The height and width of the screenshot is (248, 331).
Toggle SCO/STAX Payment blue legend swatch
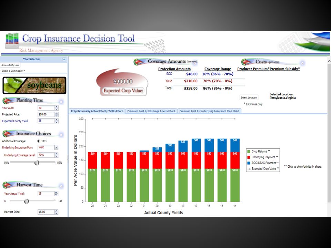(x=249, y=163)
